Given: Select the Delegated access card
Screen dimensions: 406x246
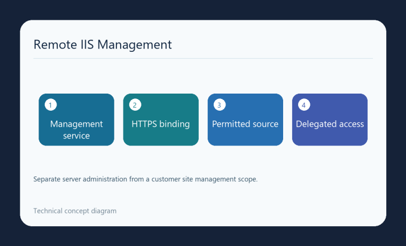Looking at the screenshot, I should pos(330,119).
